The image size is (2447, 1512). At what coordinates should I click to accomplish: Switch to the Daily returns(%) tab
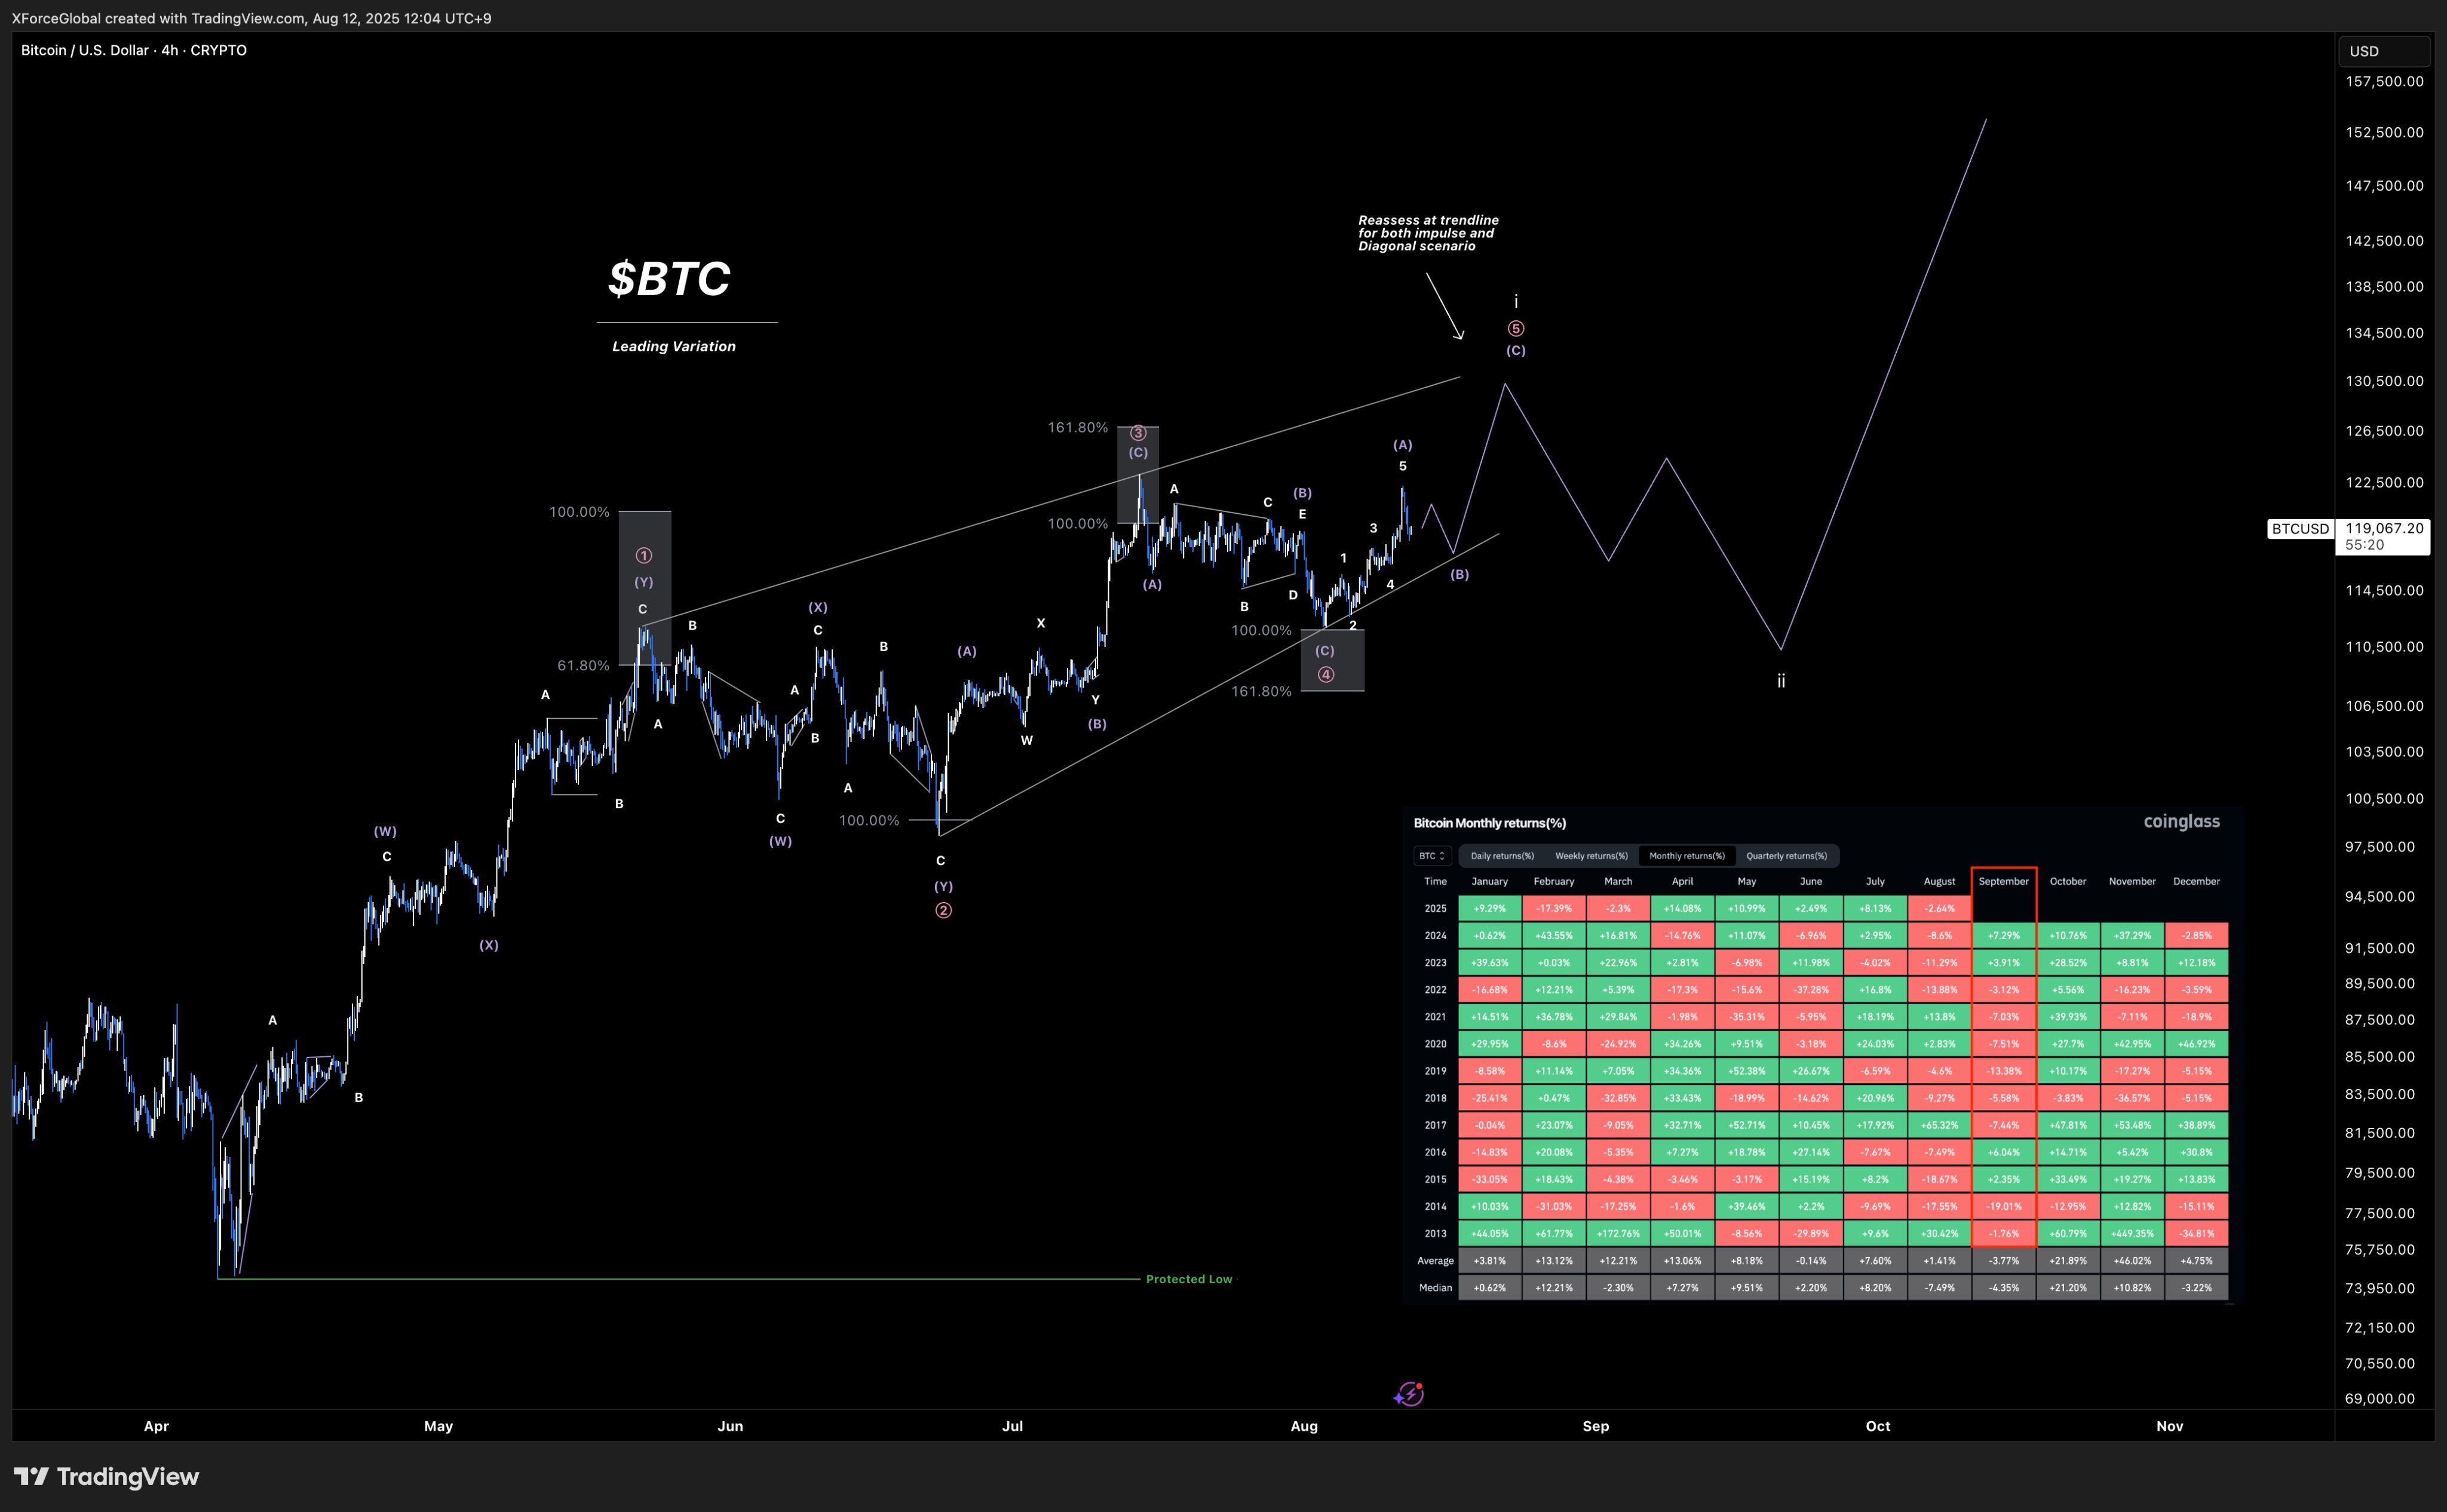tap(1502, 855)
